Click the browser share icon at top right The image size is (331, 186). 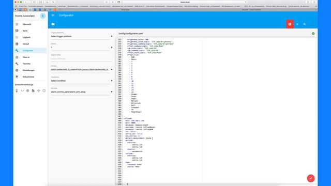(x=308, y=2)
